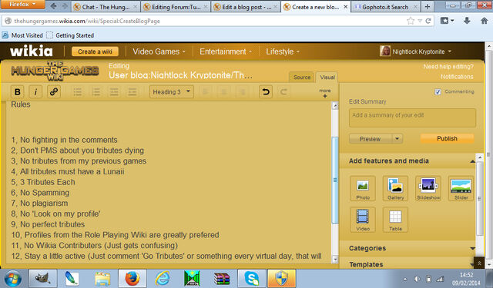Open Nightlock Kryptonite user menu

click(416, 51)
